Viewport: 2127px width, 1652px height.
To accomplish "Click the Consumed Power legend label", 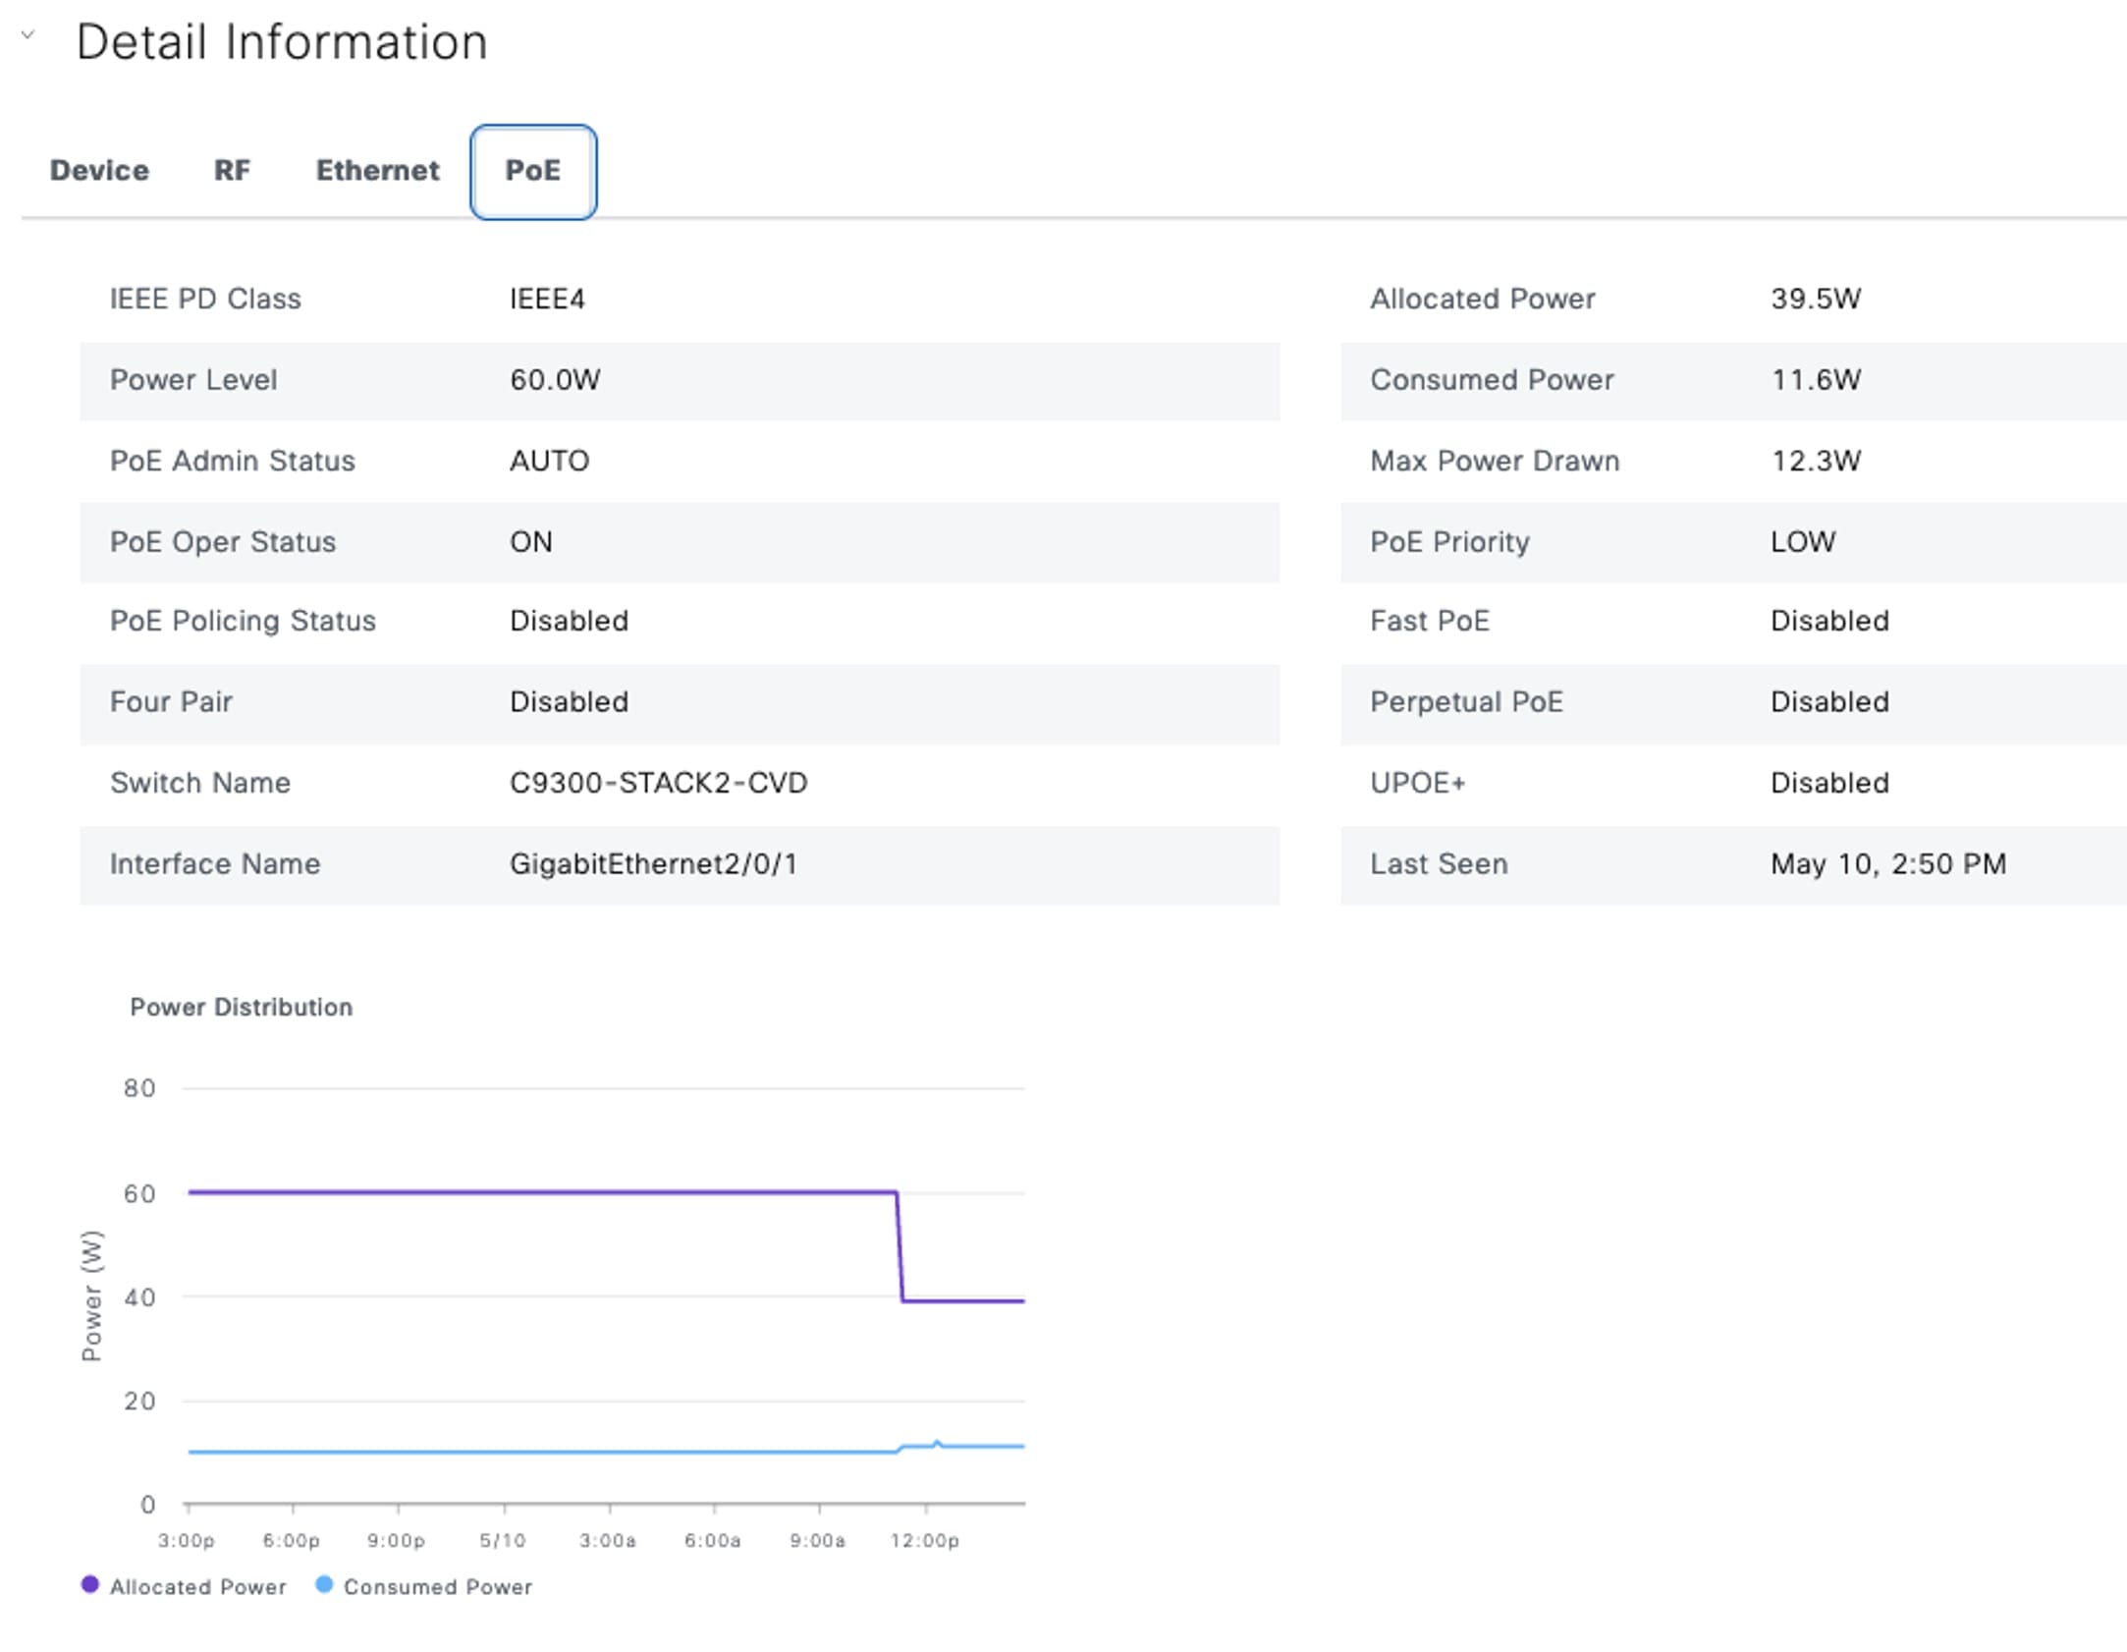I will tap(437, 1586).
